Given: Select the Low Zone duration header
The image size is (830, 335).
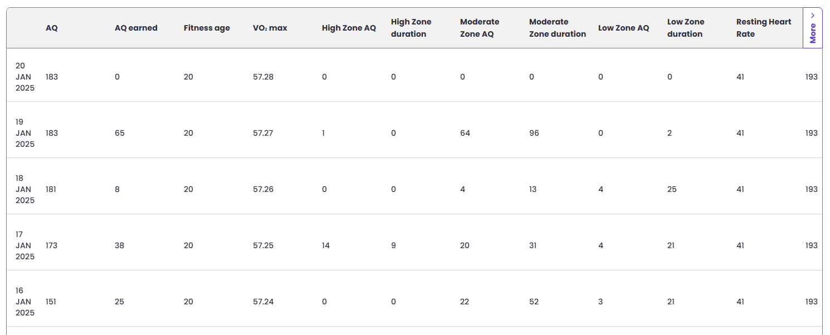Looking at the screenshot, I should click(686, 28).
